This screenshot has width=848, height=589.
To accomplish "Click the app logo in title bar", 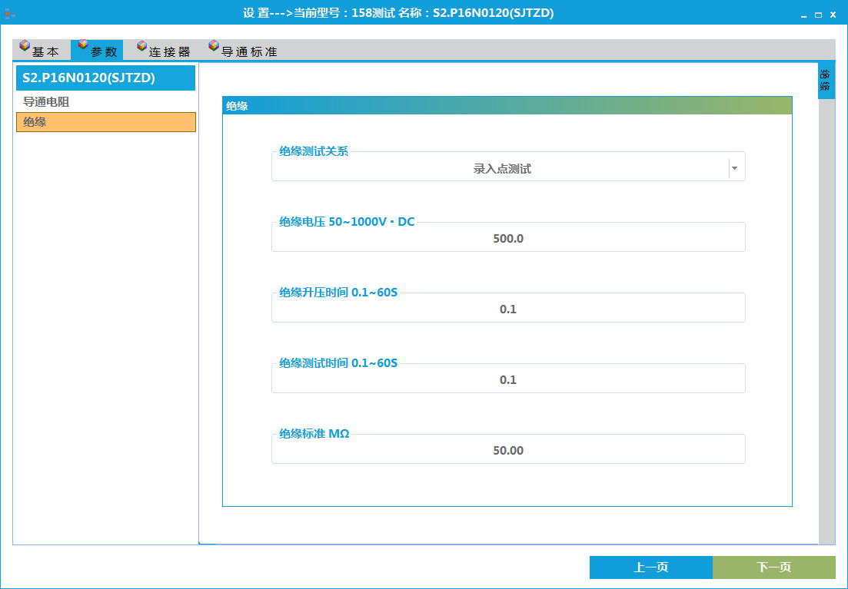I will 10,13.
